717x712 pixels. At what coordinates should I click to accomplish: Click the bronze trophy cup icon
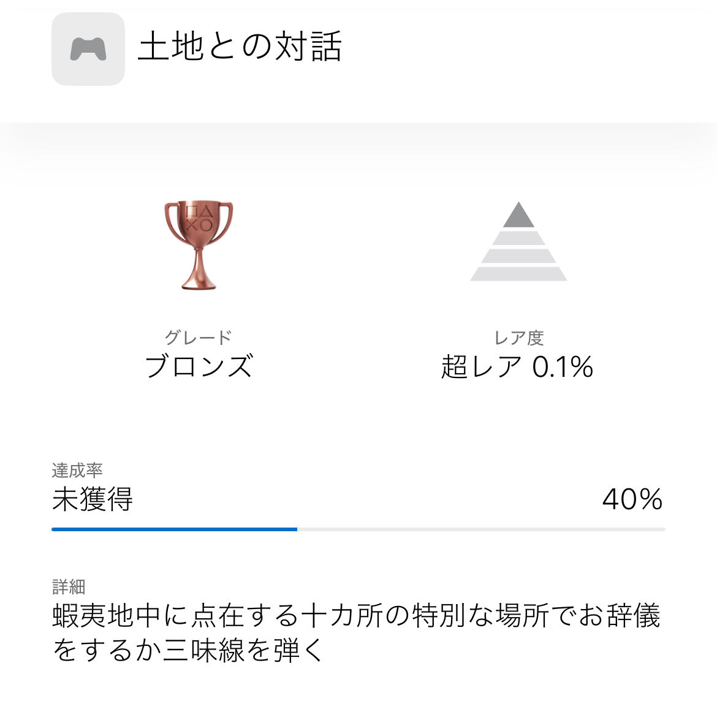click(199, 245)
